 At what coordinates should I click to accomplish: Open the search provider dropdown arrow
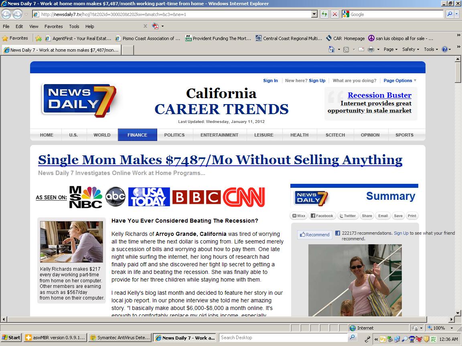coord(457,14)
